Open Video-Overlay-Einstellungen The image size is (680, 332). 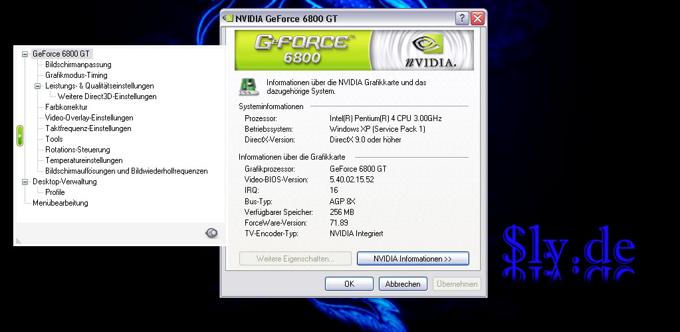click(89, 118)
